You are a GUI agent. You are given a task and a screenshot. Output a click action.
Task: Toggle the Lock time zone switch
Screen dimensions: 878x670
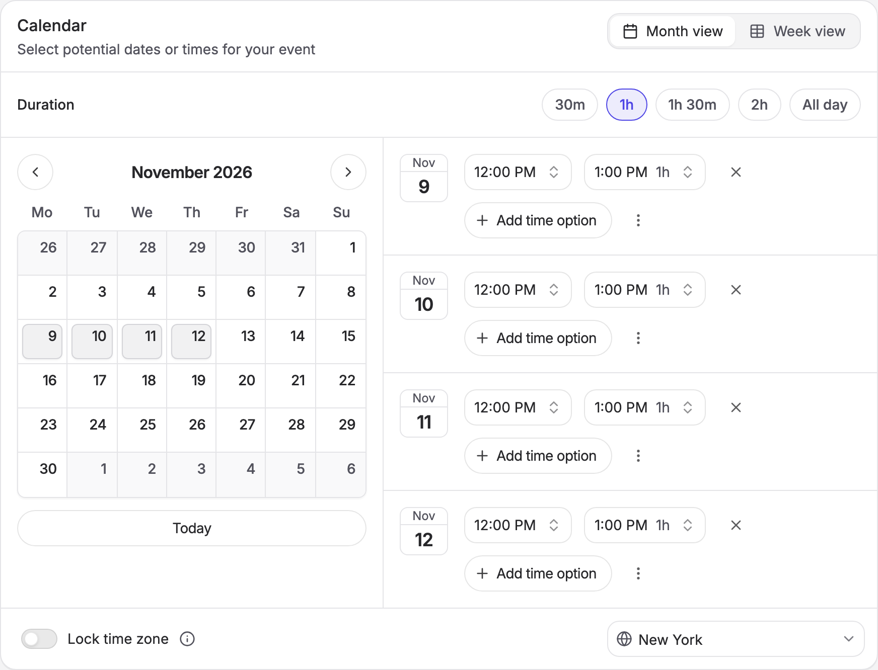[x=39, y=639]
